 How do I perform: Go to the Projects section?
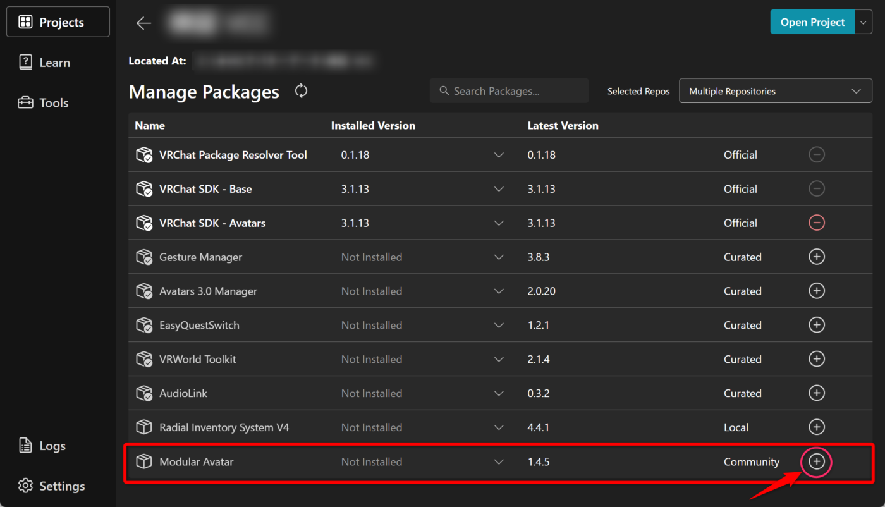point(58,22)
